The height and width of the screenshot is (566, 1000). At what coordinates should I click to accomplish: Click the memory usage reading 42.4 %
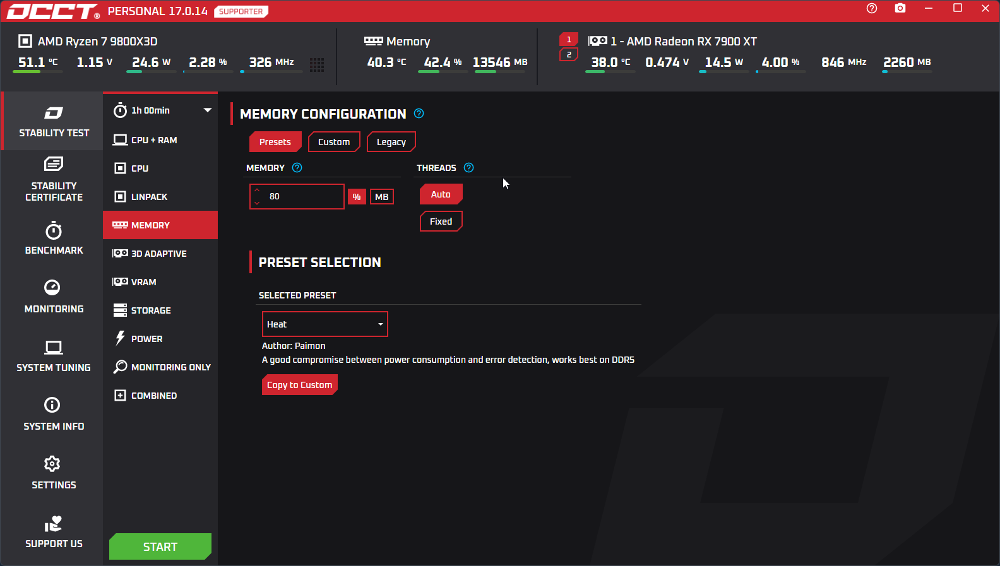(x=443, y=62)
